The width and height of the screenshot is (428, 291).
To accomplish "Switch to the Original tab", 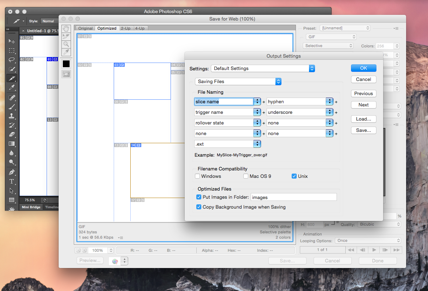I will 85,28.
